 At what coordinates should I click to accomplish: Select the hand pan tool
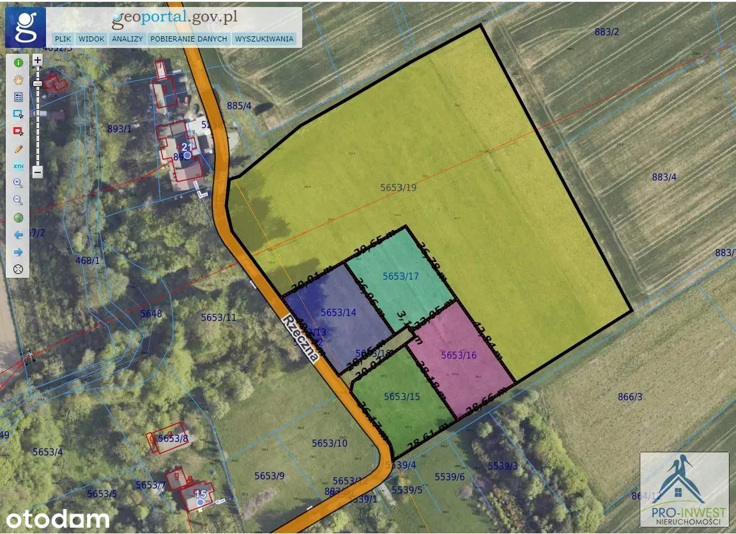pyautogui.click(x=18, y=80)
